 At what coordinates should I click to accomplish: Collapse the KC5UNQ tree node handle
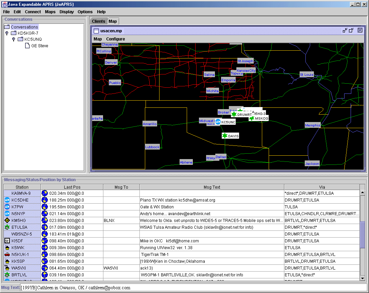coord(14,39)
